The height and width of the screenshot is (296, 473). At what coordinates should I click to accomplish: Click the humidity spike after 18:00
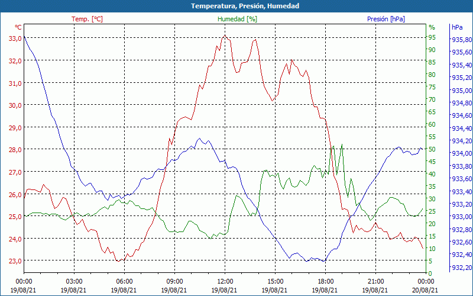[342, 144]
